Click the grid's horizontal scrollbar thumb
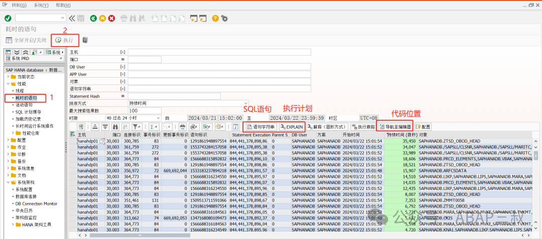This screenshot has height=239, width=542. pyautogui.click(x=140, y=235)
